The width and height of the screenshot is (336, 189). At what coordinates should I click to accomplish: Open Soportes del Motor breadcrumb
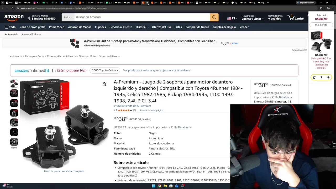coord(109,56)
